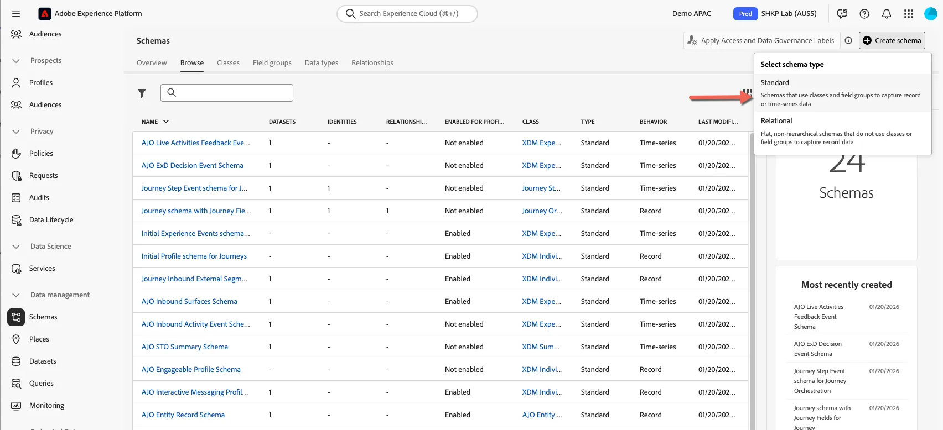
Task: Click the Policies hand icon
Action: (17, 154)
